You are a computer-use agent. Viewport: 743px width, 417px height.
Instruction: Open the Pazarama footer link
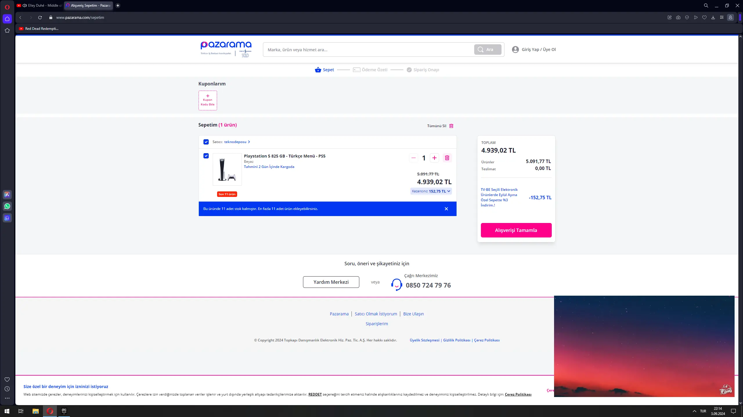click(339, 314)
